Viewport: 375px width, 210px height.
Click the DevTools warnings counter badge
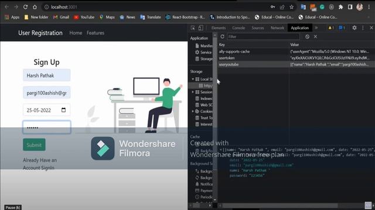[332, 28]
